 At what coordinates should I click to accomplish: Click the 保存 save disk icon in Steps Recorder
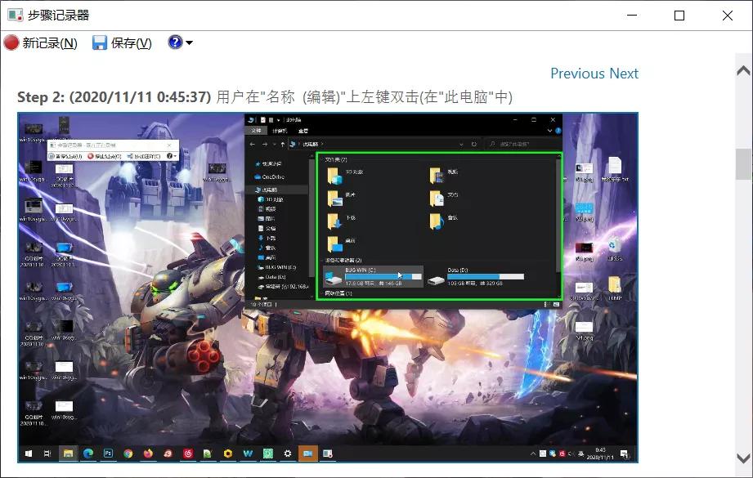tap(101, 42)
